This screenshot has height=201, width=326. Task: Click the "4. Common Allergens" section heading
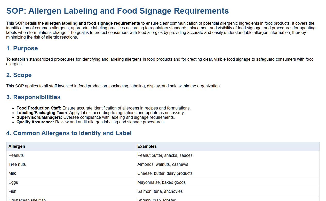click(x=69, y=133)
